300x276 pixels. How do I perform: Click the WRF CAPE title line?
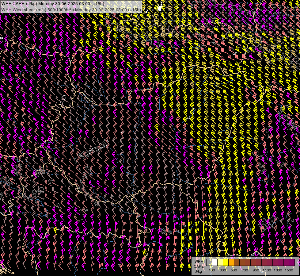[x=53, y=4]
